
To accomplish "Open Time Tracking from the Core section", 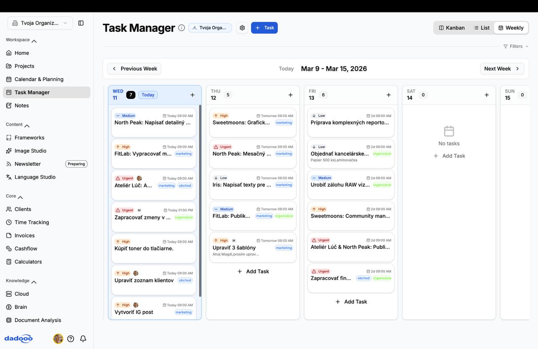I will click(31, 222).
